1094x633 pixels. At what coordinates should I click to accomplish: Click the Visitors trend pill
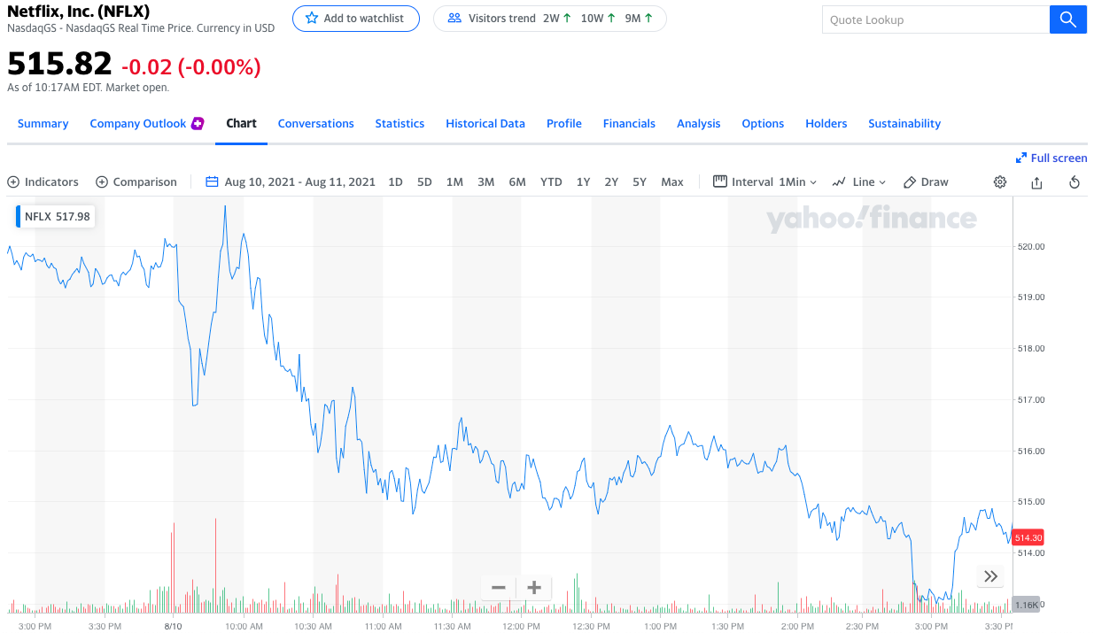pyautogui.click(x=550, y=18)
